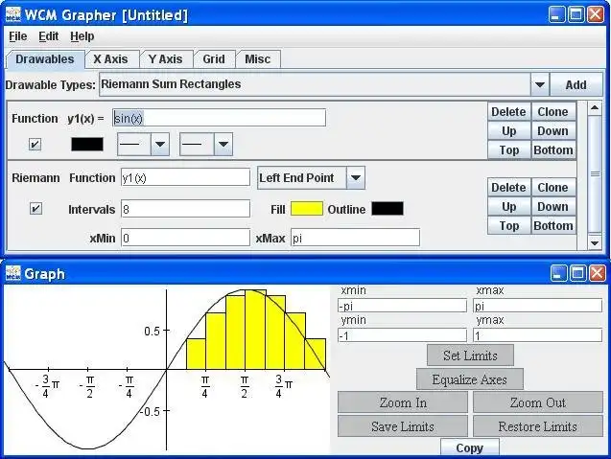This screenshot has width=611, height=459.
Task: Move the Riemann drawable Down
Action: tap(552, 206)
